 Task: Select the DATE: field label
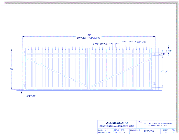point(100,130)
